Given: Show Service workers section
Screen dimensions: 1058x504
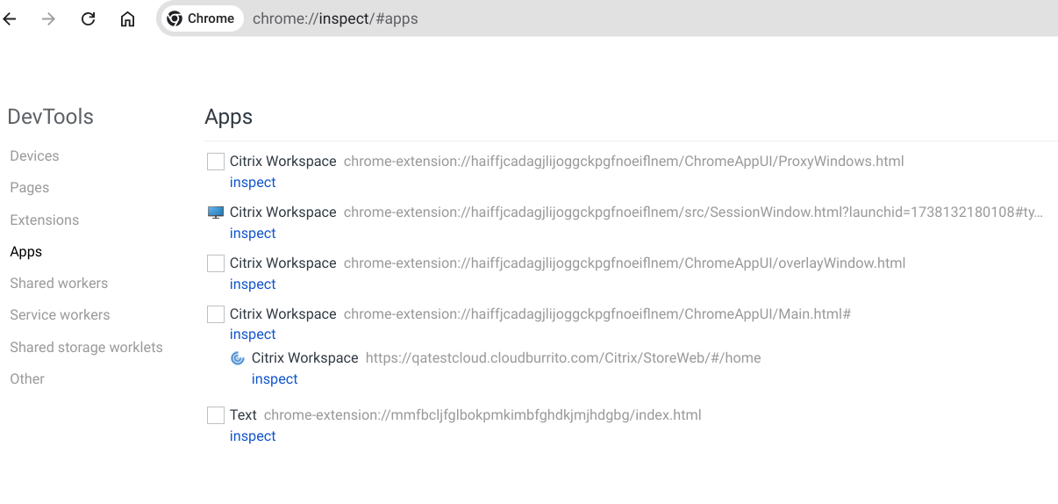Looking at the screenshot, I should [x=60, y=315].
